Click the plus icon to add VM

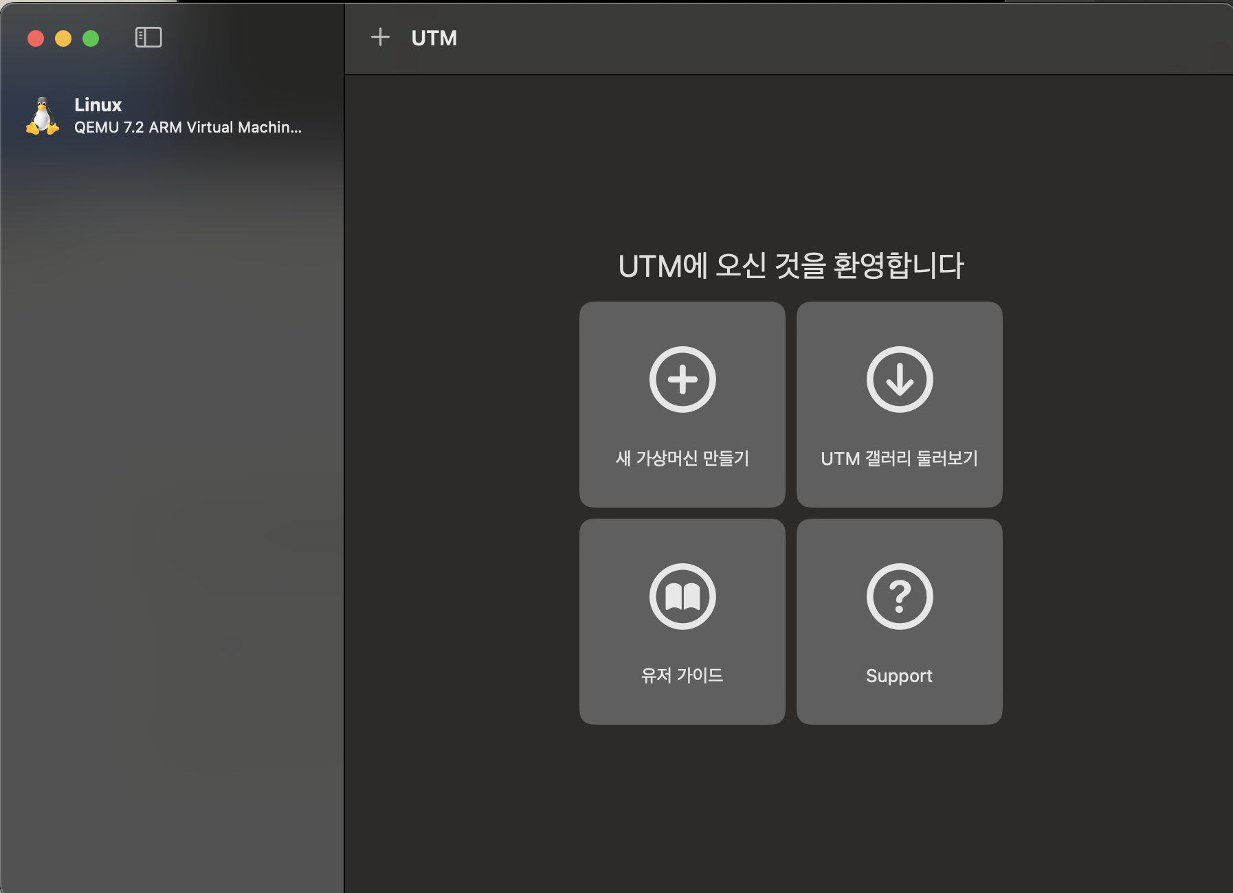point(380,37)
